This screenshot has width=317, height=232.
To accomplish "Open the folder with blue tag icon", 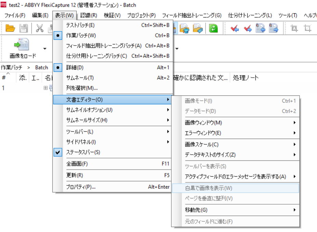I will (x=198, y=28).
